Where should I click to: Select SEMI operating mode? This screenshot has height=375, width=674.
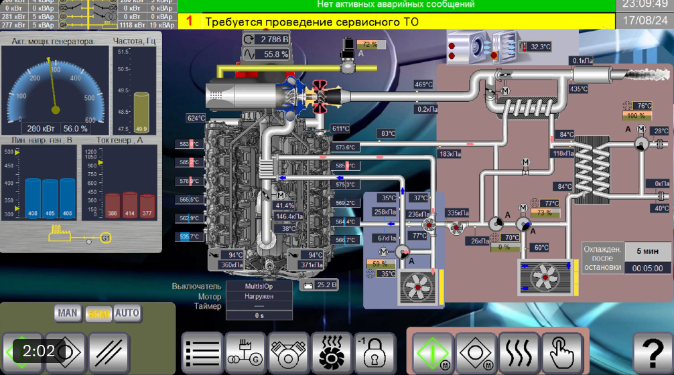[x=98, y=313]
